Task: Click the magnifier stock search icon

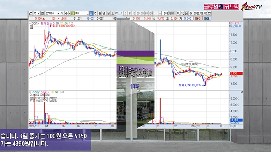Action: pos(62,13)
